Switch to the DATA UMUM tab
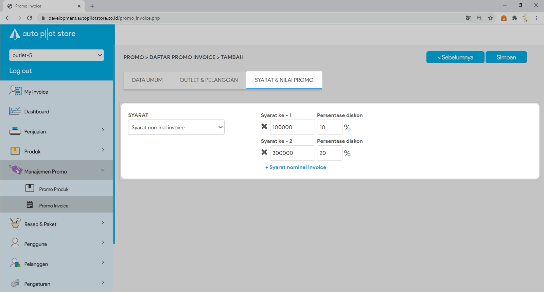This screenshot has height=292, width=544. click(x=147, y=80)
